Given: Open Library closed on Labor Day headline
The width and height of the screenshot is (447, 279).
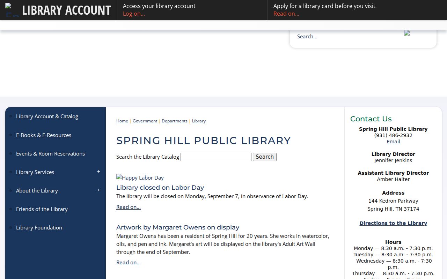Looking at the screenshot, I should pyautogui.click(x=160, y=188).
